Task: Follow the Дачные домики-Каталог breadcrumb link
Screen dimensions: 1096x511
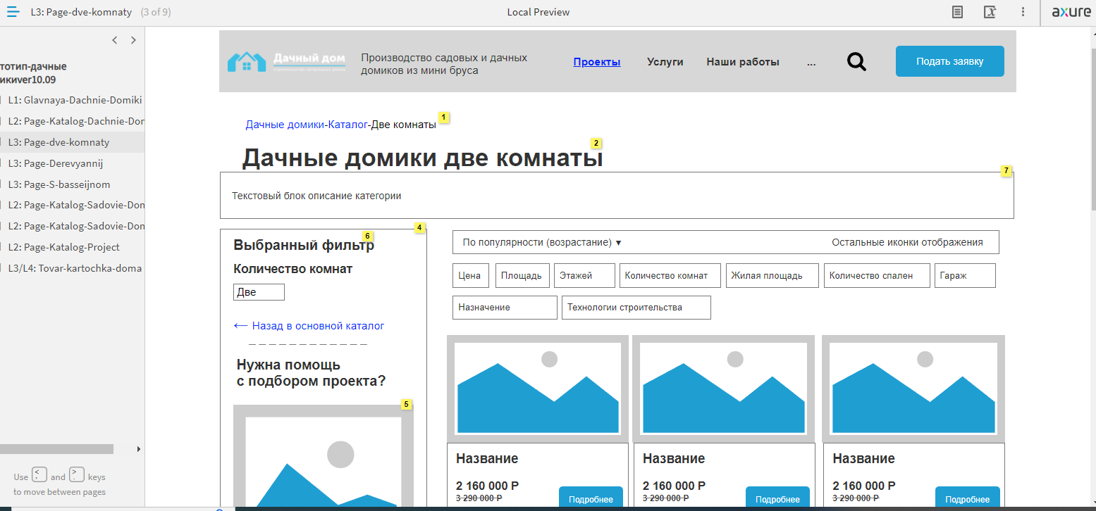Action: [307, 125]
